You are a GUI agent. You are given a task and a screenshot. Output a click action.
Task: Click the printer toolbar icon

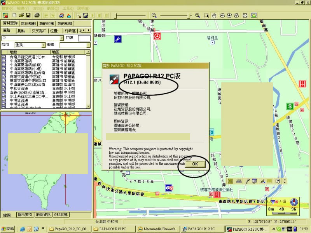[37, 15]
